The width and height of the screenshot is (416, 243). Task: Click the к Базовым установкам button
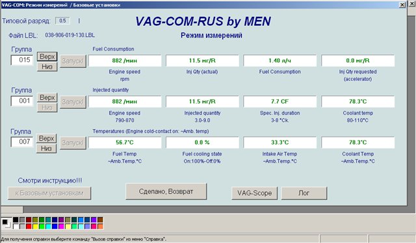49,193
